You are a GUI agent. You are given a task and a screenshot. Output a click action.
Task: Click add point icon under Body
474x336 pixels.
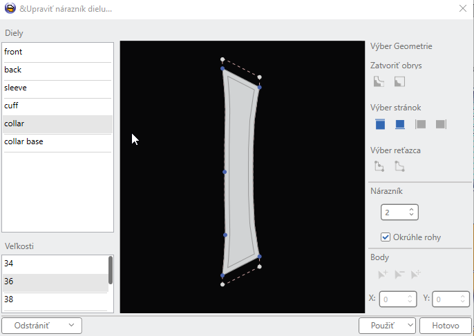coord(383,274)
